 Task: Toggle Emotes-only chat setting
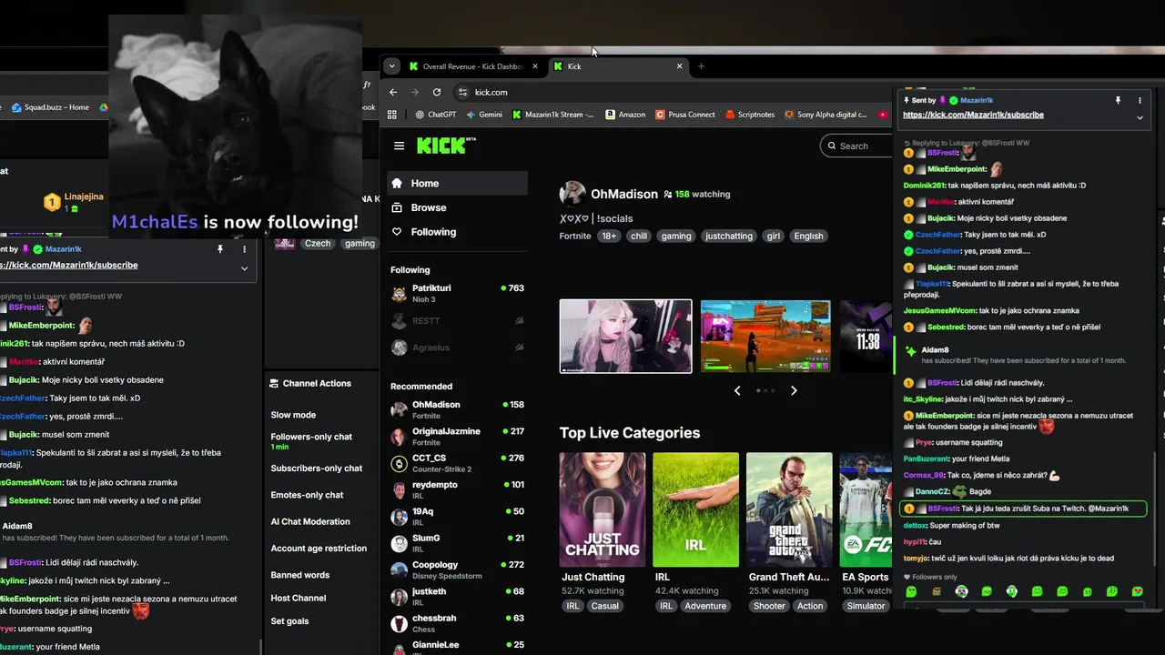(x=307, y=495)
